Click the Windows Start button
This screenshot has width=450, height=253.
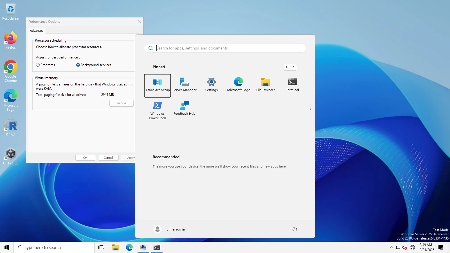coord(7,247)
